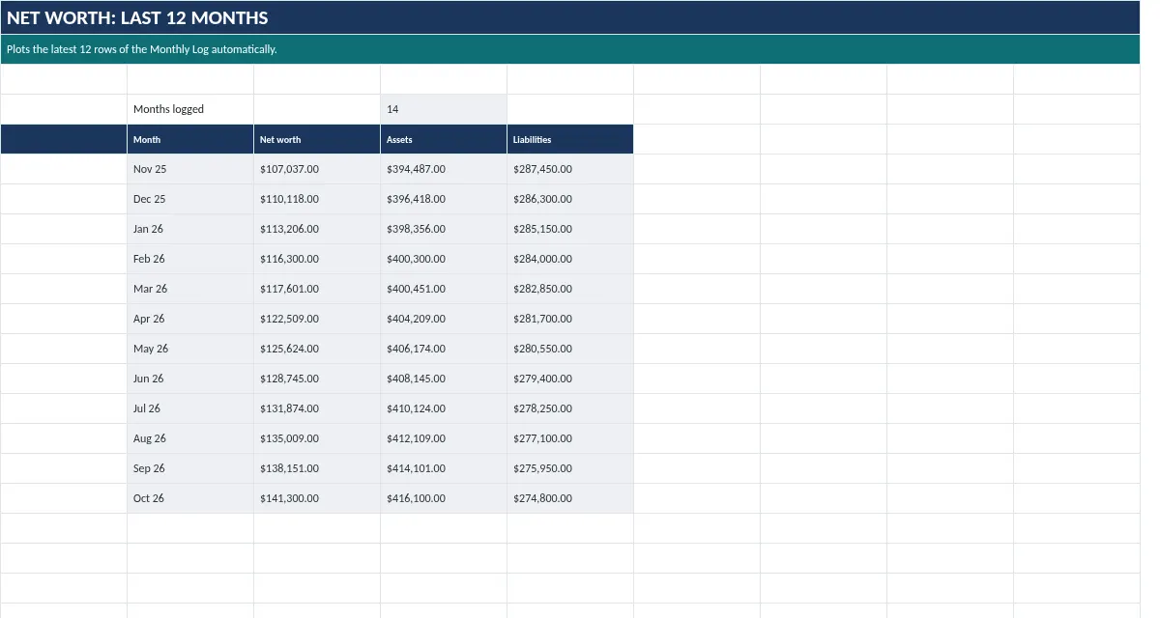Select net worth value $107,037.00
The height and width of the screenshot is (618, 1160).
coord(317,169)
